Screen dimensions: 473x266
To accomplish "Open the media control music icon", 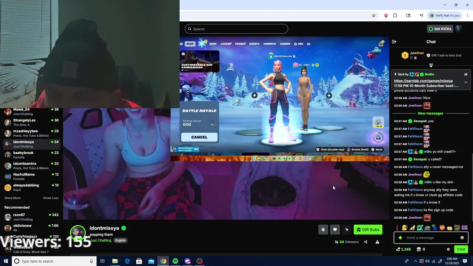I will point(421,16).
